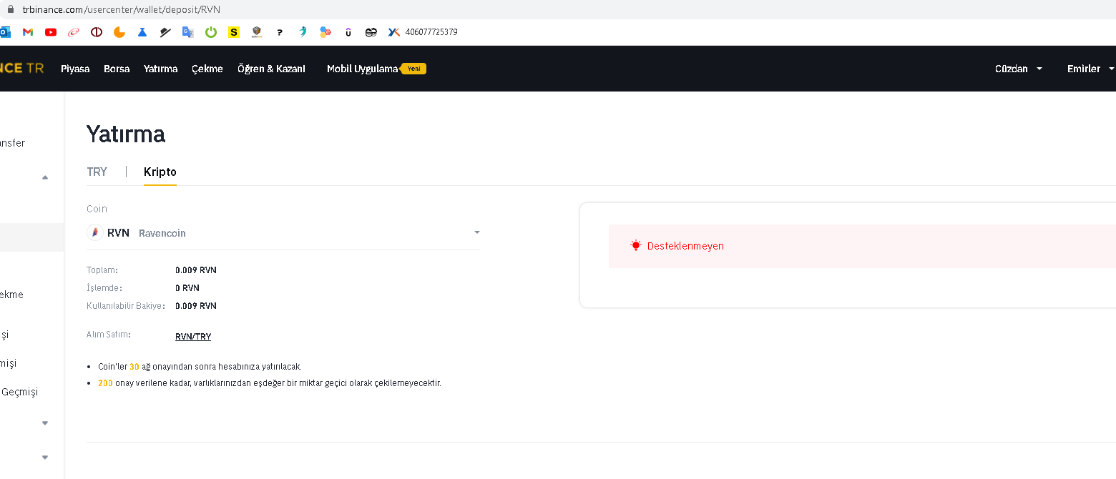This screenshot has height=479, width=1116.
Task: Open the Google Translate bookmark
Action: 188,32
